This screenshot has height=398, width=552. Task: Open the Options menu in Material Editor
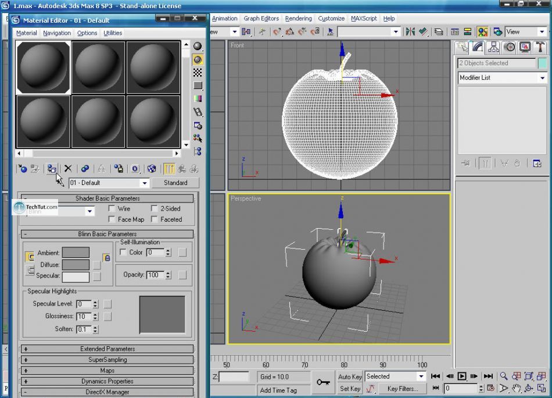click(x=87, y=33)
